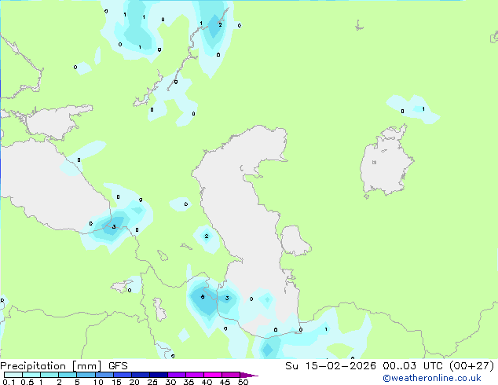Select the legend value '30'
The width and height of the screenshot is (498, 385).
pyautogui.click(x=170, y=382)
